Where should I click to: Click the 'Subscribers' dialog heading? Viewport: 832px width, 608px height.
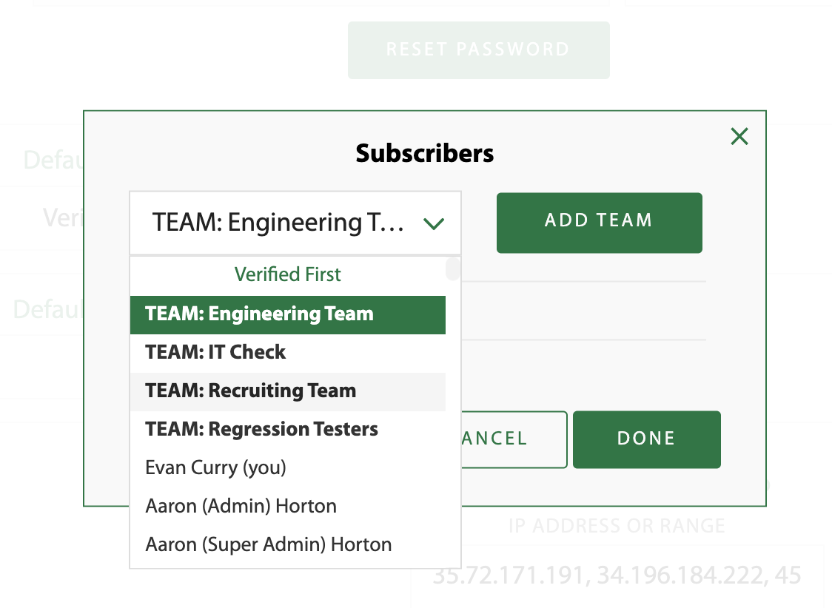[x=425, y=154]
